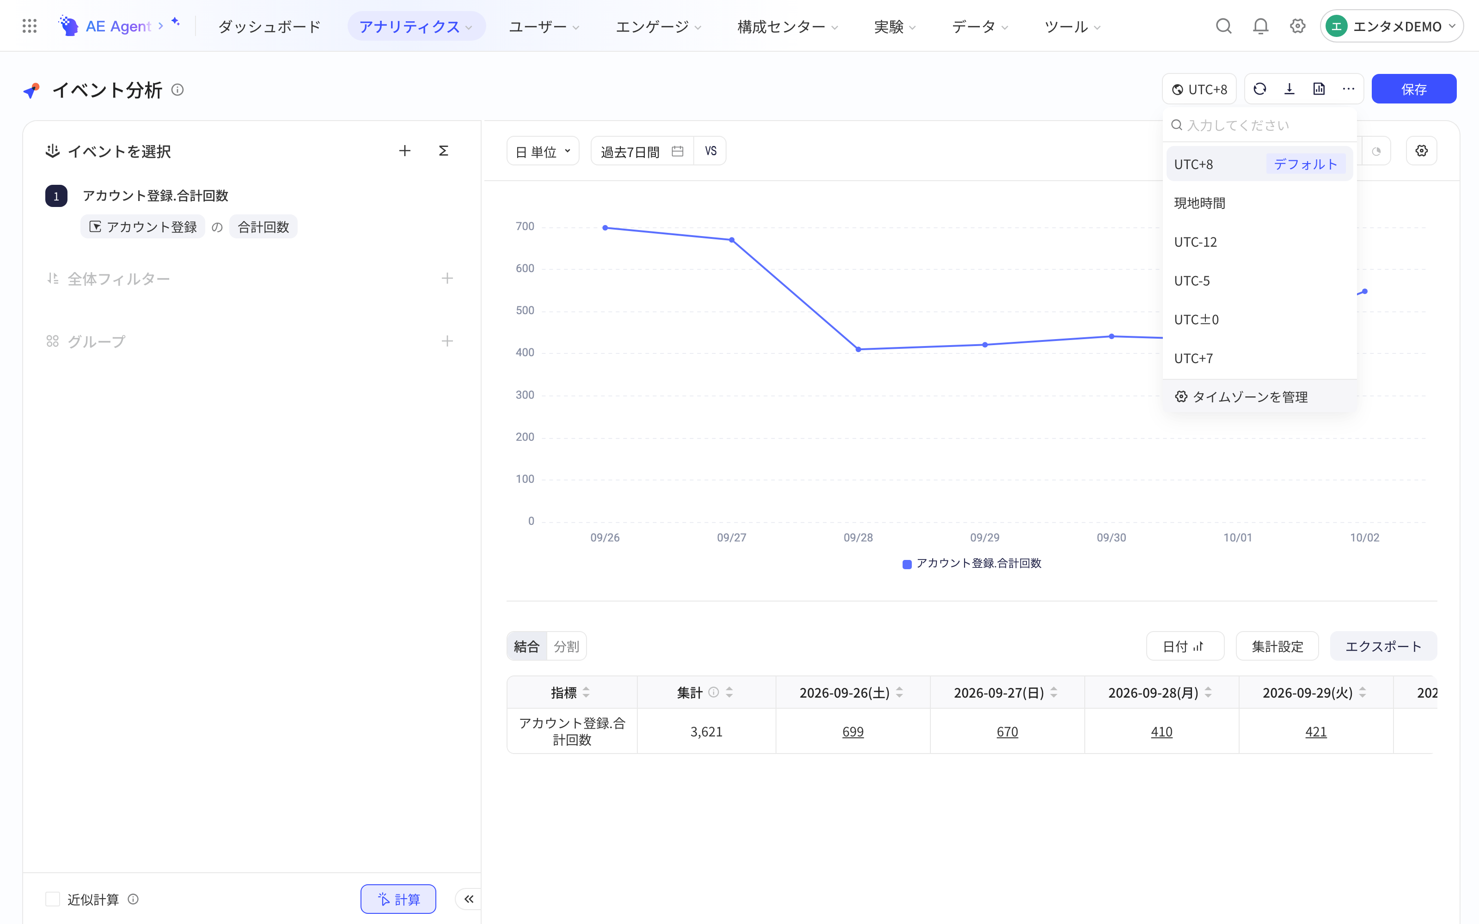Open the 実験 menu
Screen dimensions: 1479x924
coord(895,26)
